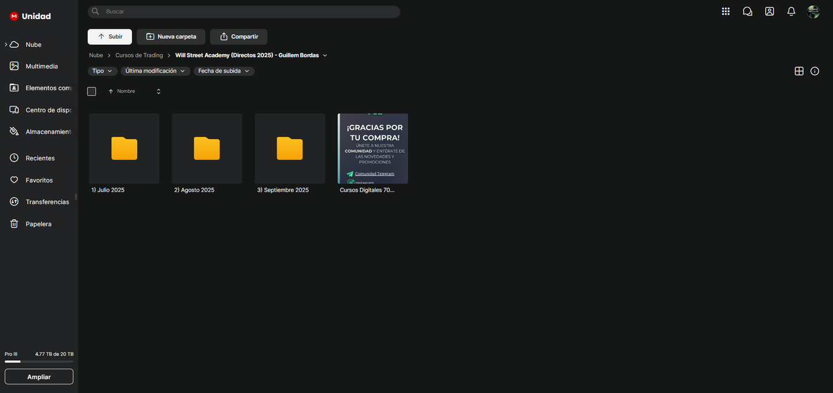Open the Fecha de subida dropdown

[x=224, y=71]
